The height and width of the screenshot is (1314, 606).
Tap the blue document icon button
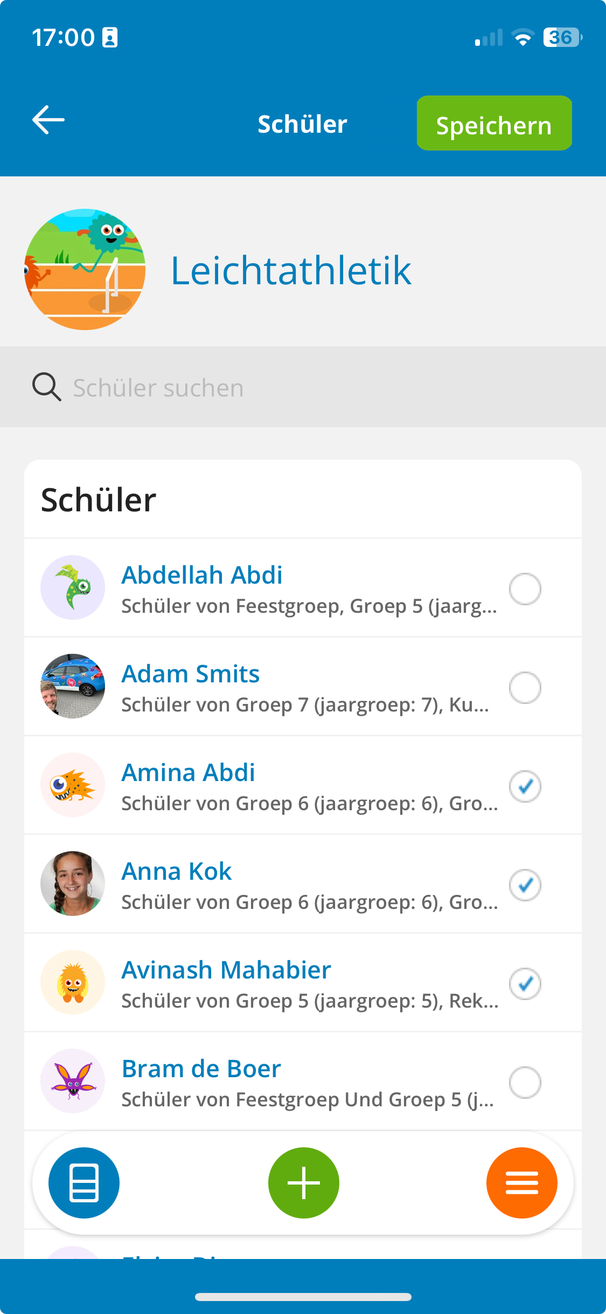pyautogui.click(x=84, y=1182)
